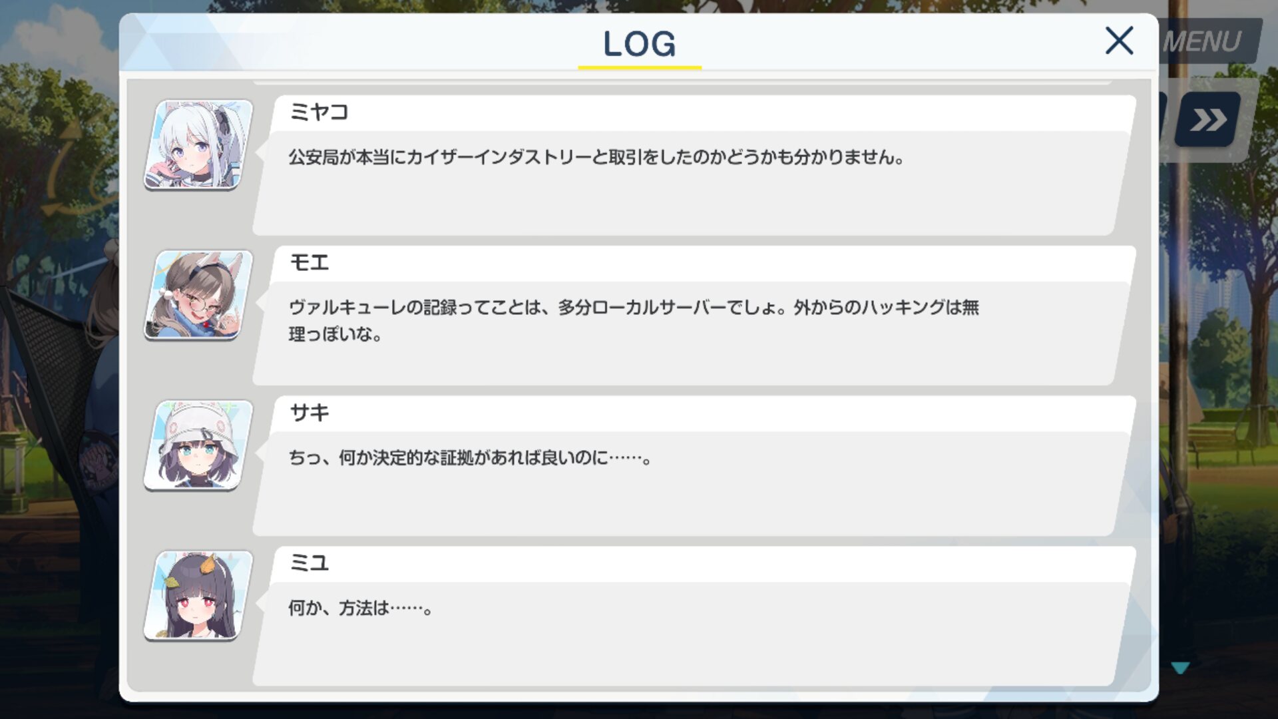Click the previous log entry strip at top

point(682,82)
